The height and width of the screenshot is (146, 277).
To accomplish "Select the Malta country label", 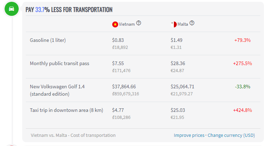I will [x=182, y=24].
